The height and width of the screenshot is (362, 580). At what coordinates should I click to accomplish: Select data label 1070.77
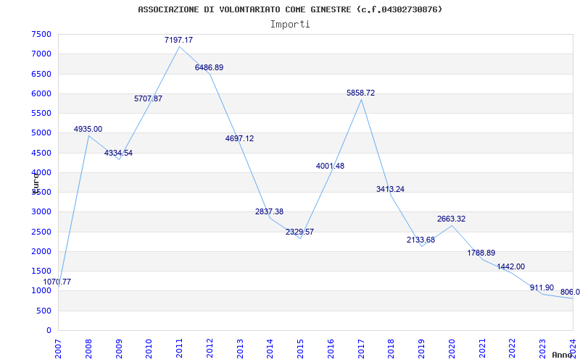pos(57,282)
